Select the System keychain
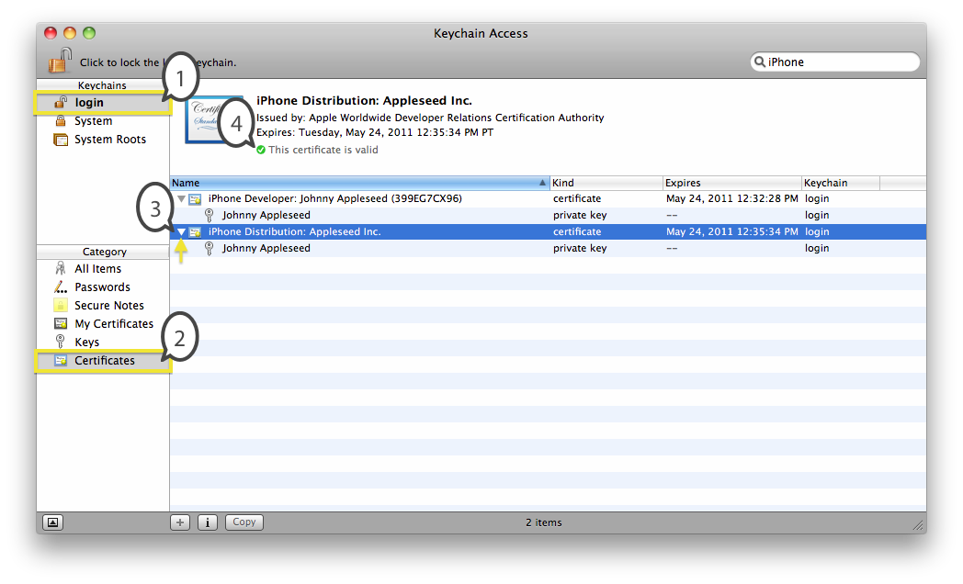This screenshot has width=963, height=584. pyautogui.click(x=93, y=121)
